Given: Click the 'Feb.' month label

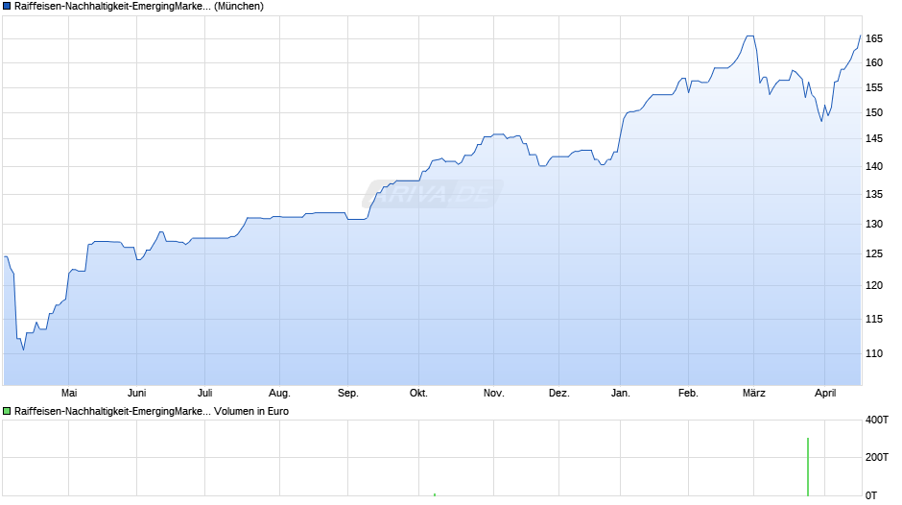Looking at the screenshot, I should click(x=688, y=393).
